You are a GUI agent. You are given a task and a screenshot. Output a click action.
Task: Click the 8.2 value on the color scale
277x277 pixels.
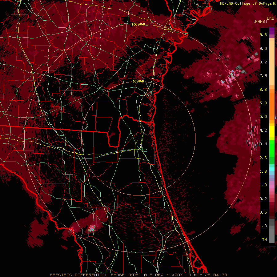pos(263,62)
